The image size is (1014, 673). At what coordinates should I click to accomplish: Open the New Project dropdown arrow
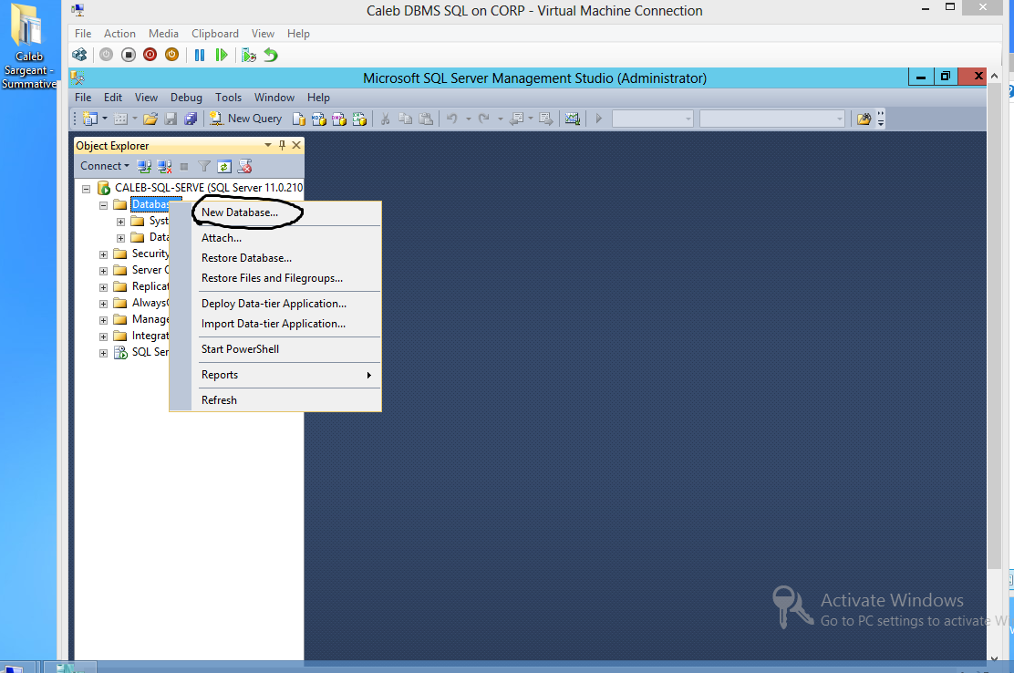point(105,119)
